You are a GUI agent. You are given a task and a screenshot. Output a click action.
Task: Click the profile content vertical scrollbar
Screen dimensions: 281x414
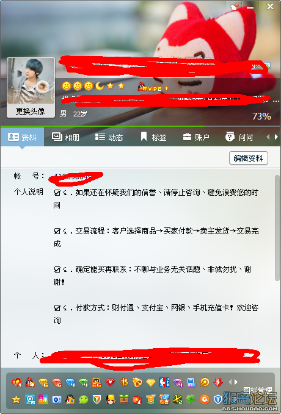277,227
